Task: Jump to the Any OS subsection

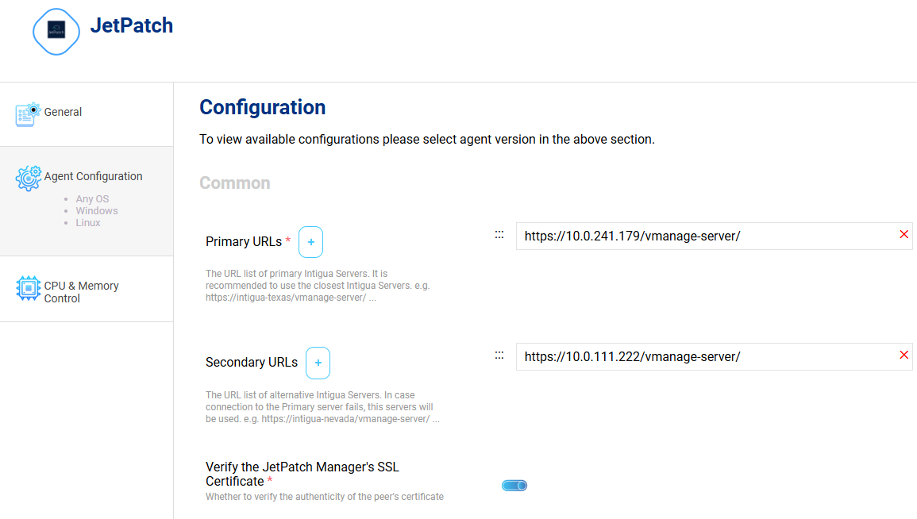Action: click(92, 199)
